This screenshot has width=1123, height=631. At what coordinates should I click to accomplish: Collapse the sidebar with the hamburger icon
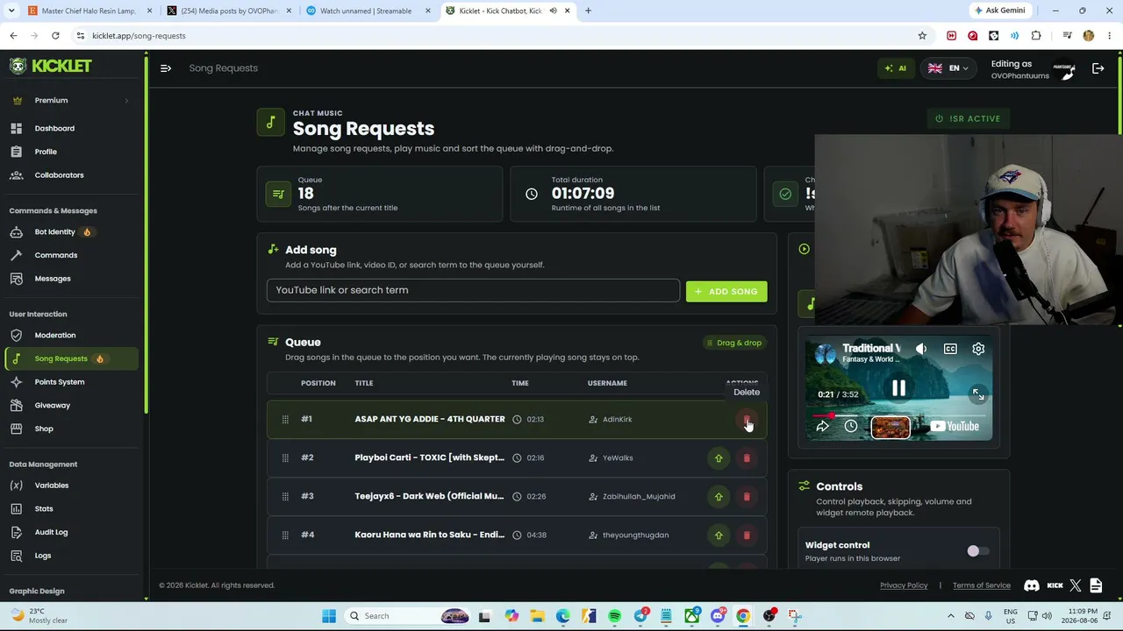pos(166,67)
